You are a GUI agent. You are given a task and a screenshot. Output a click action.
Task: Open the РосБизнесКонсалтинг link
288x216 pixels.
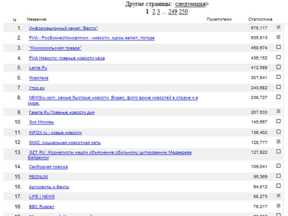pyautogui.click(x=91, y=38)
